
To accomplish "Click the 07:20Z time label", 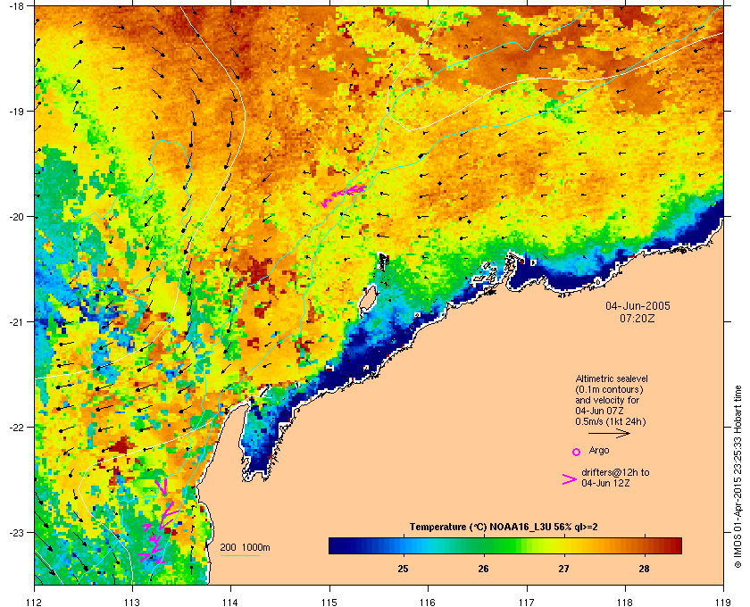I will 637,318.
